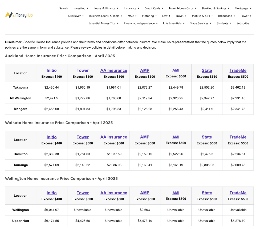This screenshot has width=264, height=229.
Task: Open Initio link in Auckland table
Action: (51, 70)
